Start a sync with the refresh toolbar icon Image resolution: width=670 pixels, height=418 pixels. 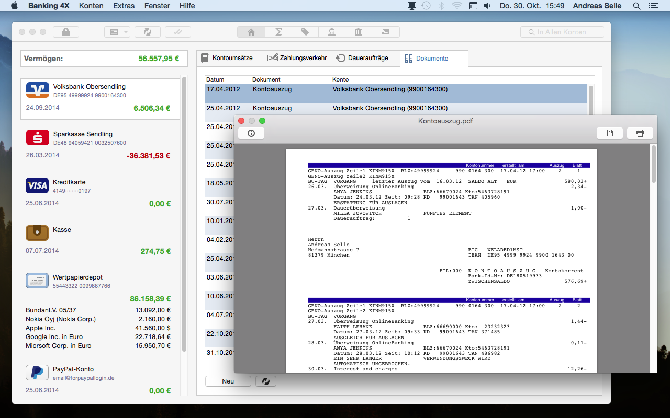(x=147, y=31)
